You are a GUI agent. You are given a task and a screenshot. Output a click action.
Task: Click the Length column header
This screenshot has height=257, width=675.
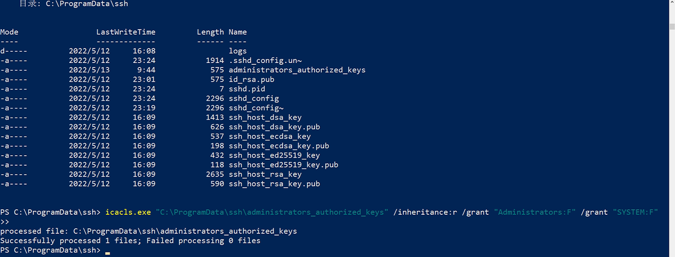pos(210,32)
